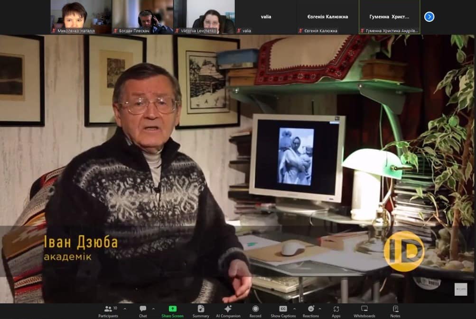This screenshot has width=476, height=319.
Task: Show next participants with blue arrow
Action: click(429, 17)
